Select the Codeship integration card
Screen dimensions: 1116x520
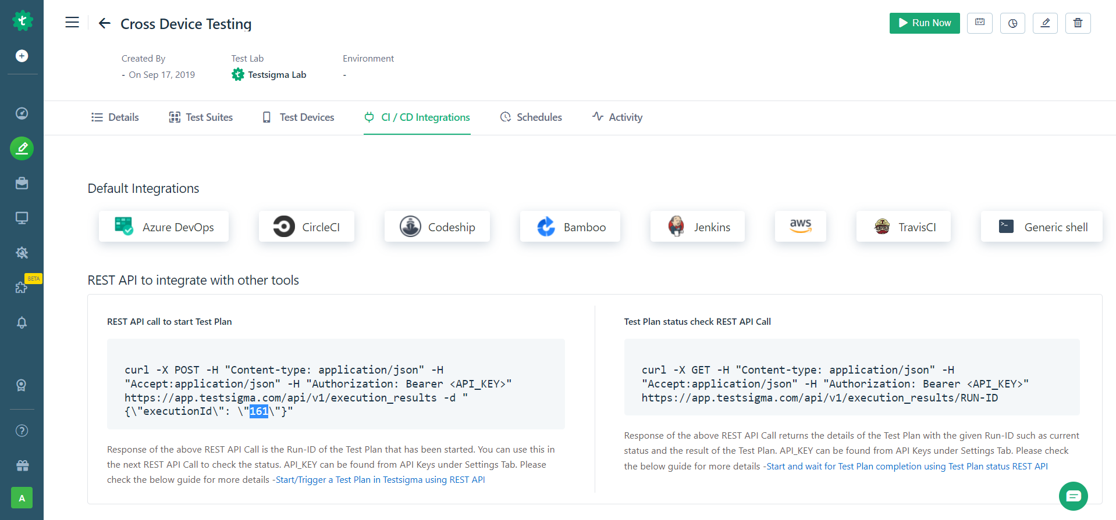click(437, 227)
